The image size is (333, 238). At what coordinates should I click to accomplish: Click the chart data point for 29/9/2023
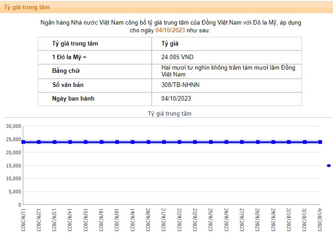point(273,142)
